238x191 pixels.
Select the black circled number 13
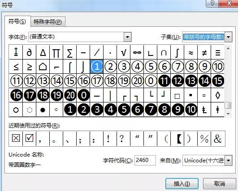point(191,81)
